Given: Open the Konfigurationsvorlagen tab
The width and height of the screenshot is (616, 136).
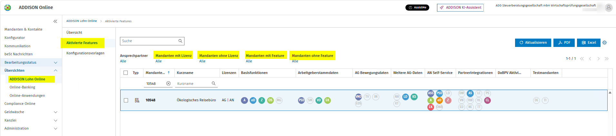Looking at the screenshot, I should click(85, 53).
